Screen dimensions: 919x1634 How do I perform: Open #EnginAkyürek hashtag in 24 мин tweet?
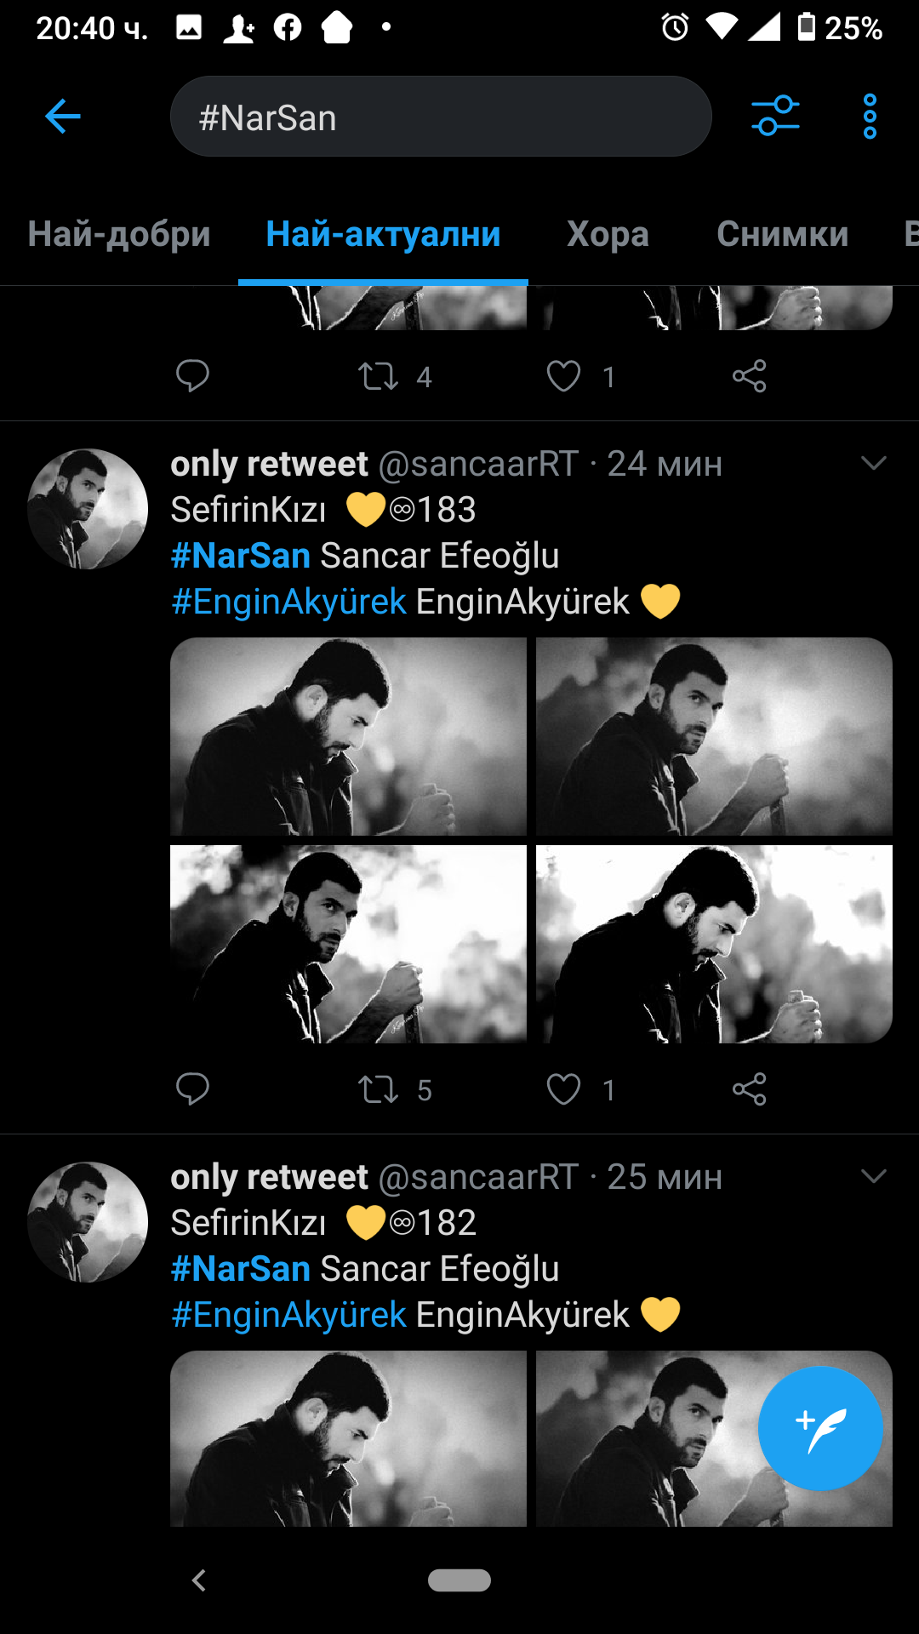point(289,602)
